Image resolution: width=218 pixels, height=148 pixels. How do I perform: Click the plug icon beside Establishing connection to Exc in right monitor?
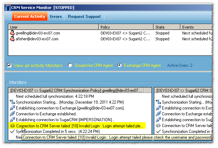tap(158, 108)
